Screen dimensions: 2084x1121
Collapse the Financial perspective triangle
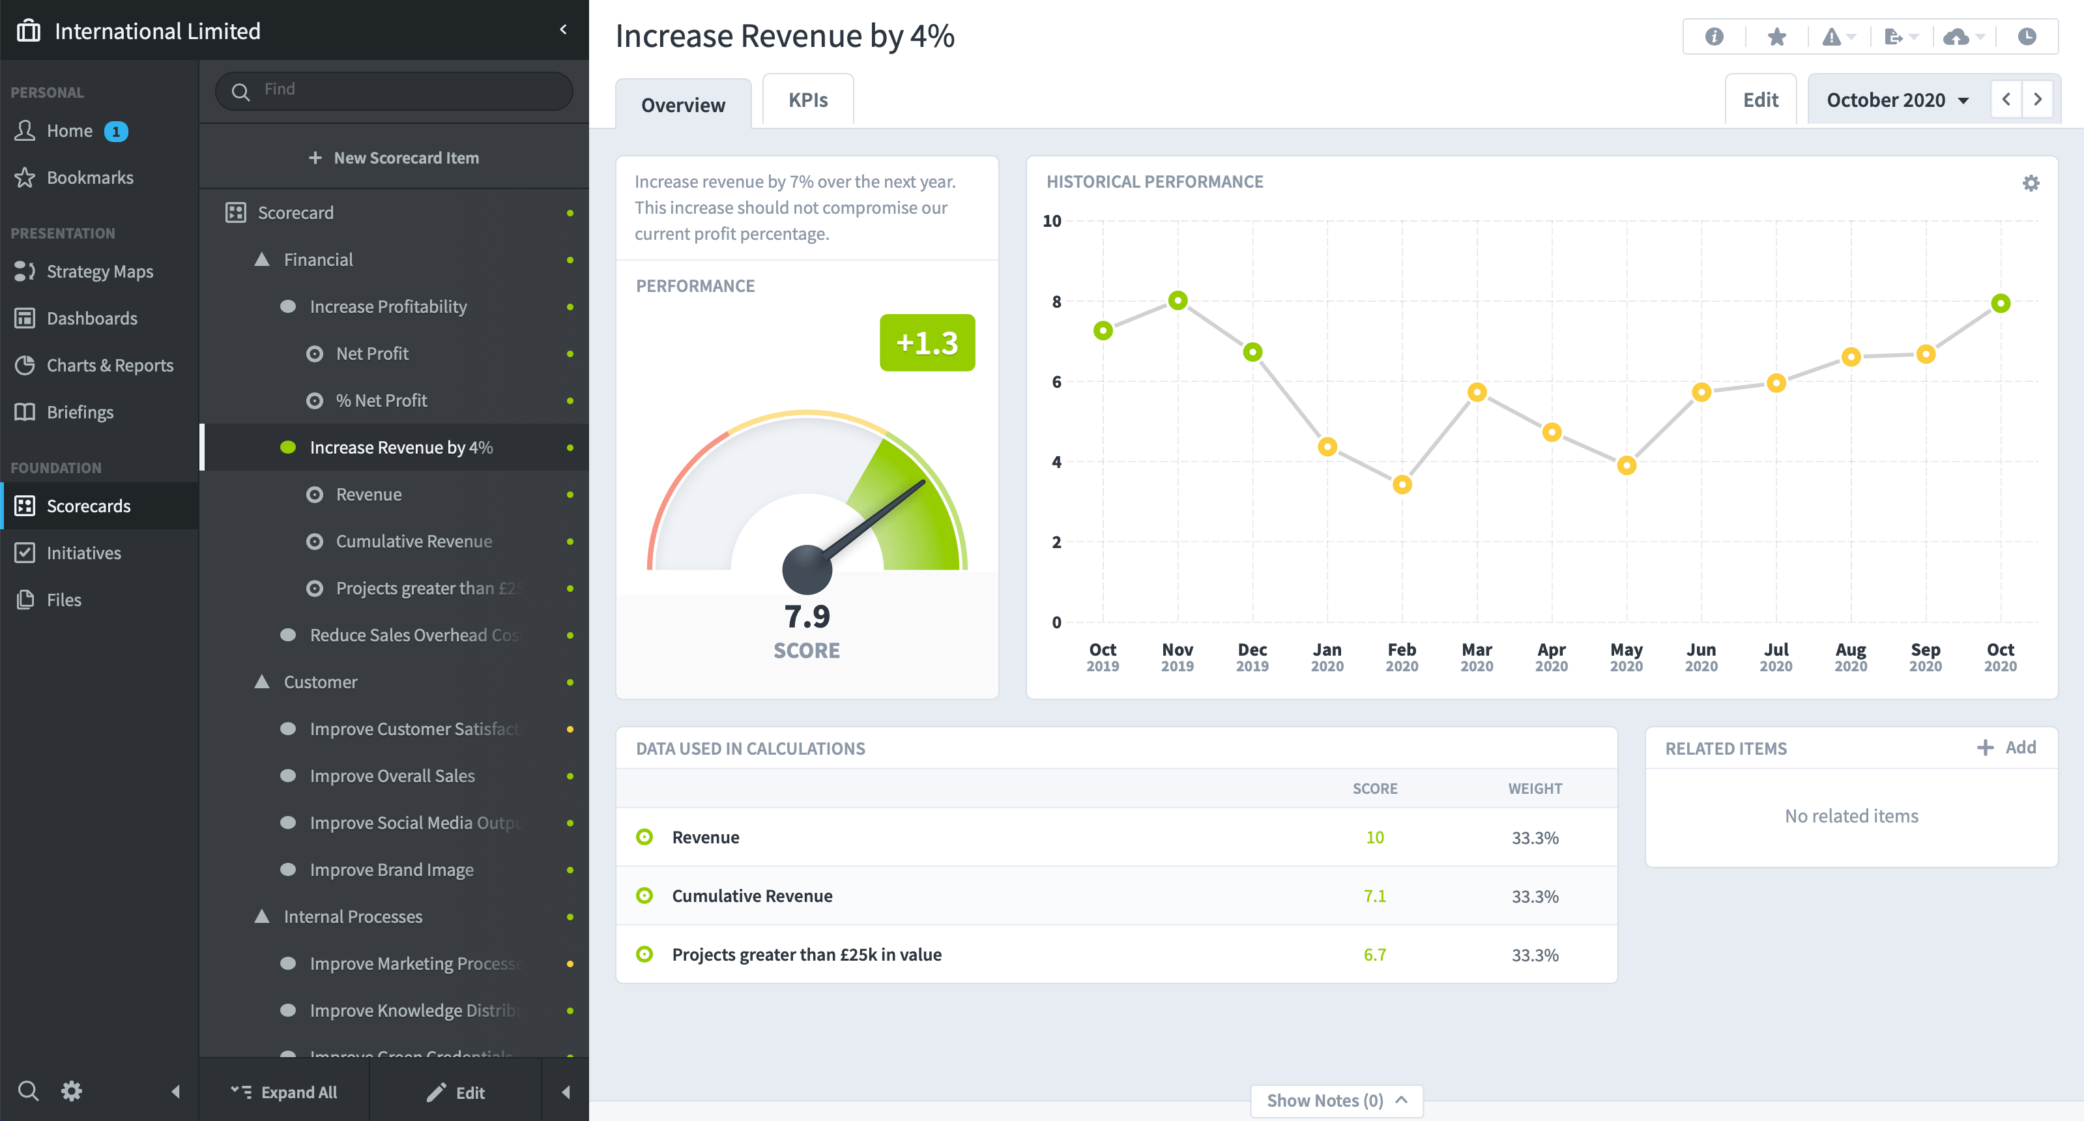[x=261, y=259]
